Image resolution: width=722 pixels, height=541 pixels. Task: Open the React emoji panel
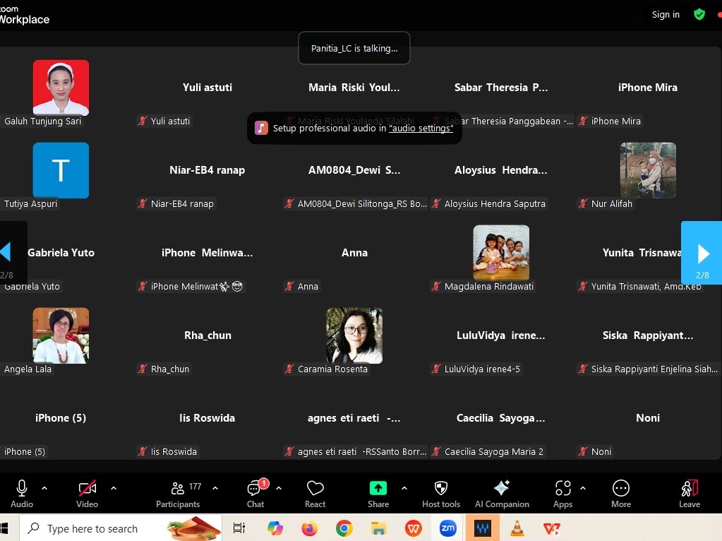click(315, 489)
